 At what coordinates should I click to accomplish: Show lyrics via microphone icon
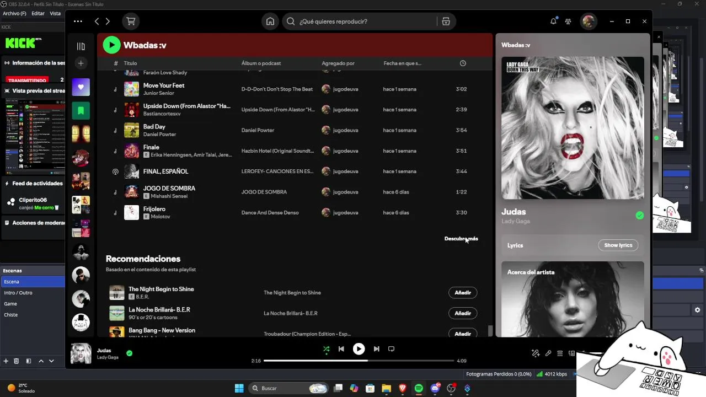point(548,353)
